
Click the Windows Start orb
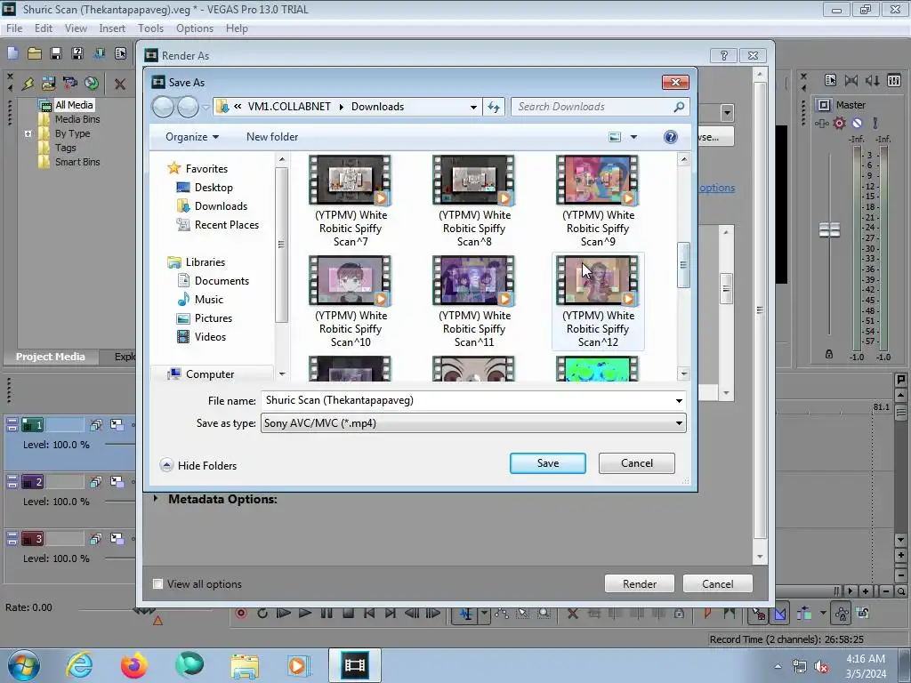pos(24,665)
